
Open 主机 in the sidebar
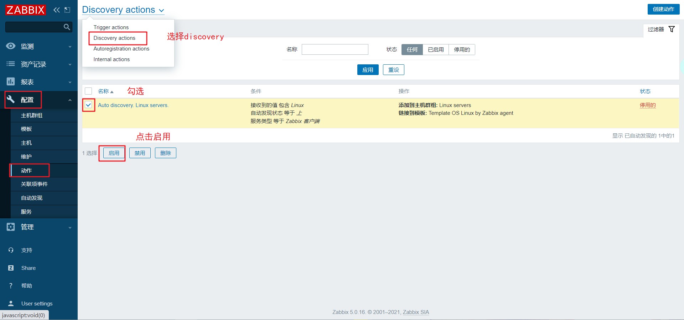pos(44,143)
